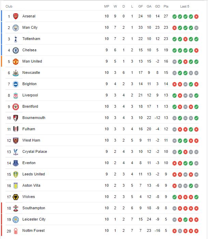208x239 pixels.
Task: Click the Leicester City fox crest
Action: tap(15, 219)
